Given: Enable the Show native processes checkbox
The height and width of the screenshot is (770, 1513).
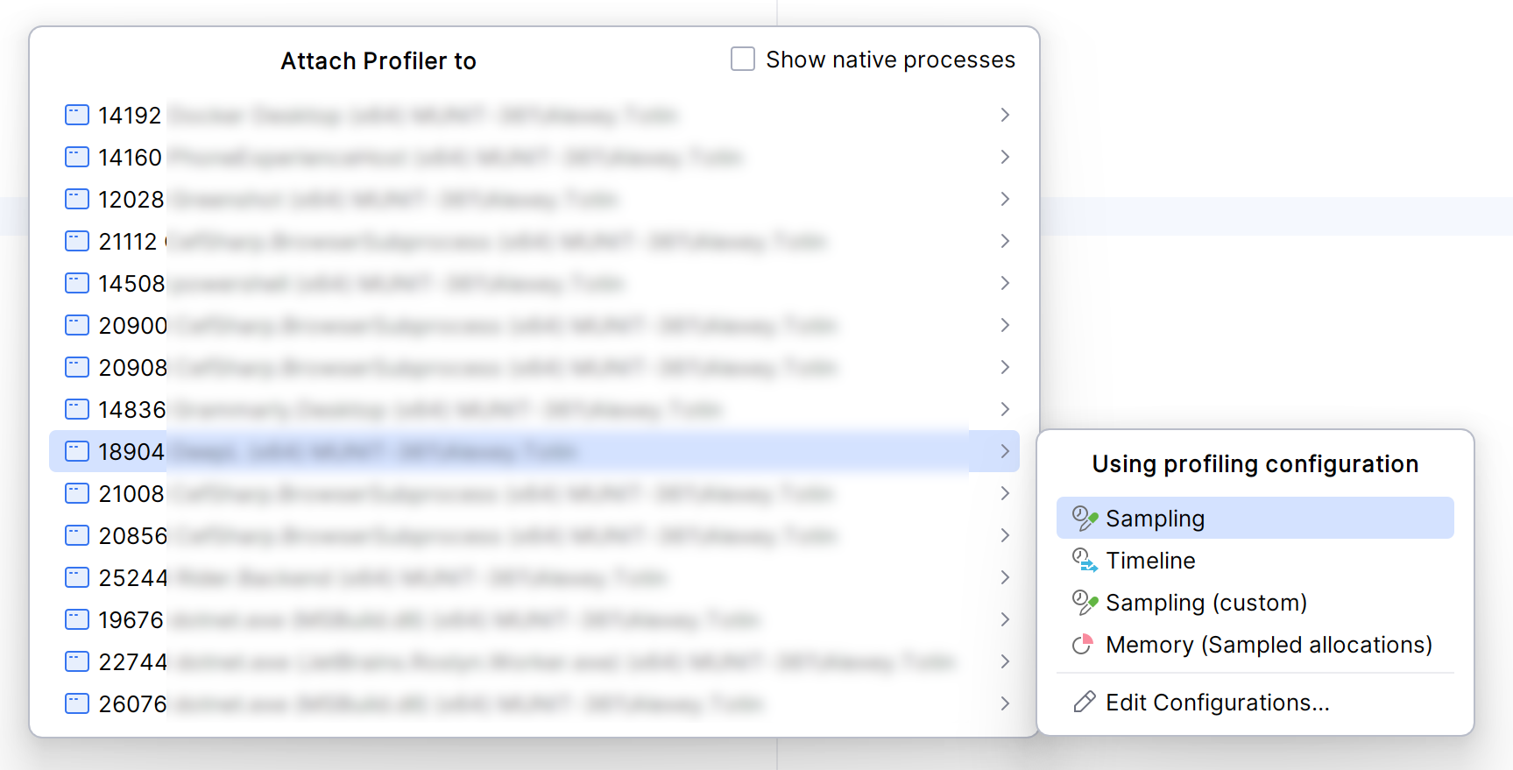Looking at the screenshot, I should coord(743,60).
